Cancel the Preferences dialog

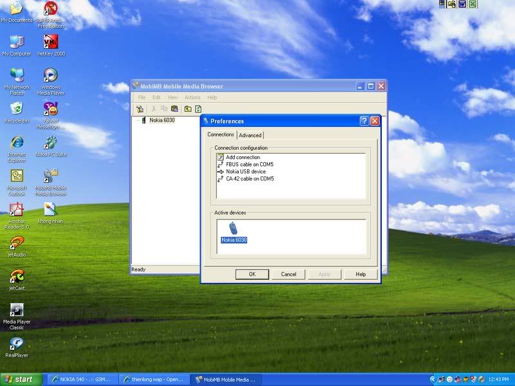(288, 274)
